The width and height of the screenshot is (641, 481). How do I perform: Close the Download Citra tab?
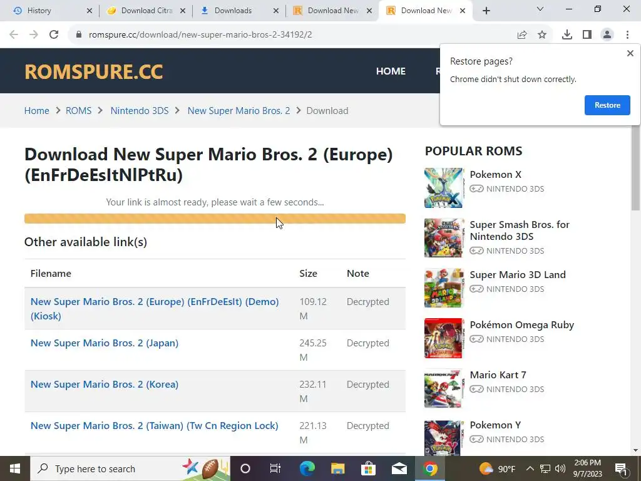[x=183, y=11]
